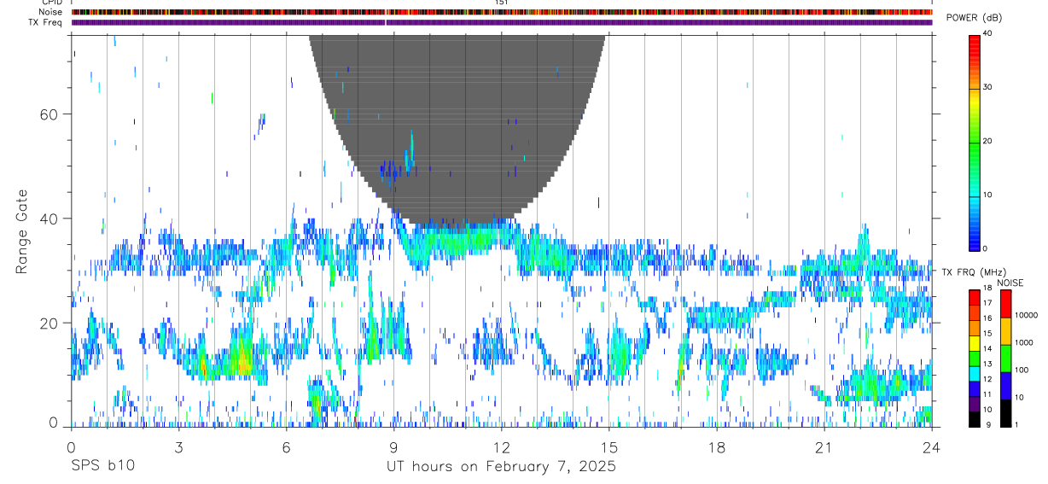The width and height of the screenshot is (1048, 484).
Task: Click the power colorbar red 40 dB end
Action: pos(974,38)
